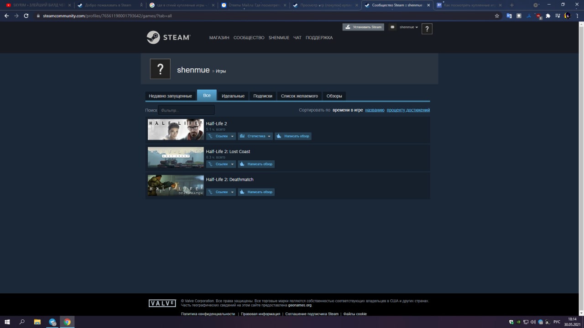The width and height of the screenshot is (584, 328).
Task: Switch to Идеальные tab
Action: pyautogui.click(x=233, y=96)
